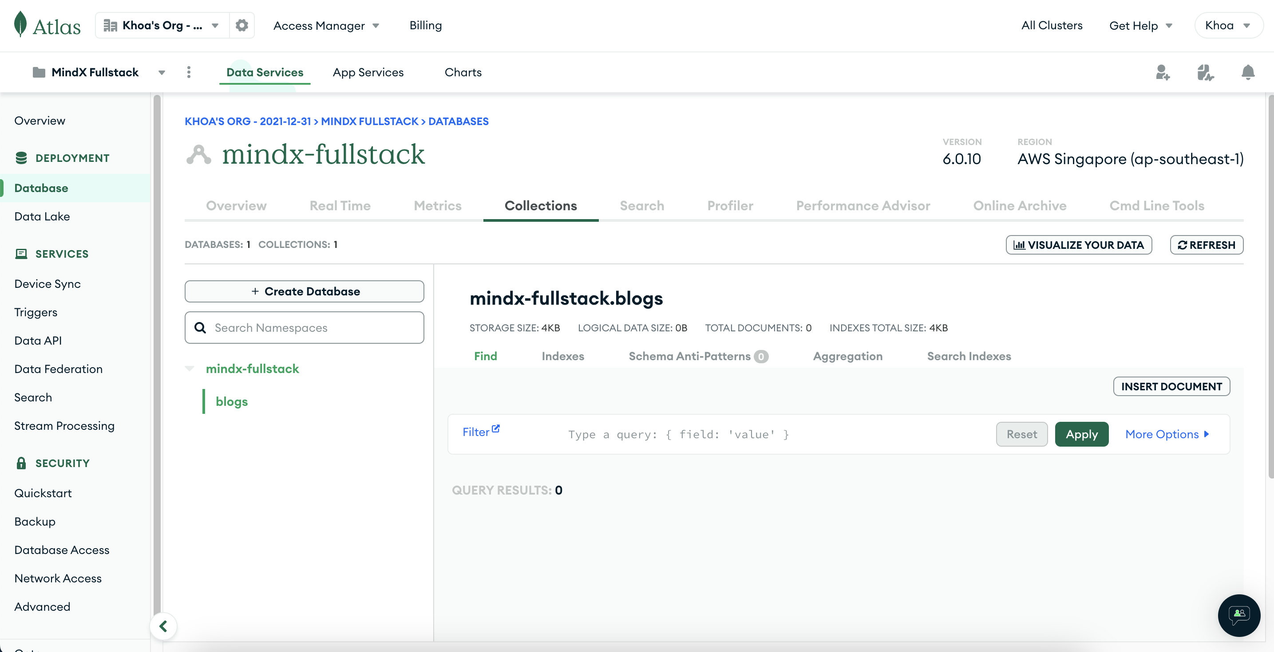This screenshot has height=652, width=1274.
Task: Expand More Options in the query bar
Action: pos(1167,434)
